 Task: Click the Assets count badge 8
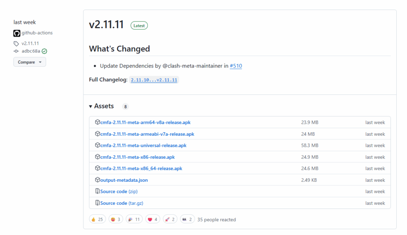coord(125,107)
